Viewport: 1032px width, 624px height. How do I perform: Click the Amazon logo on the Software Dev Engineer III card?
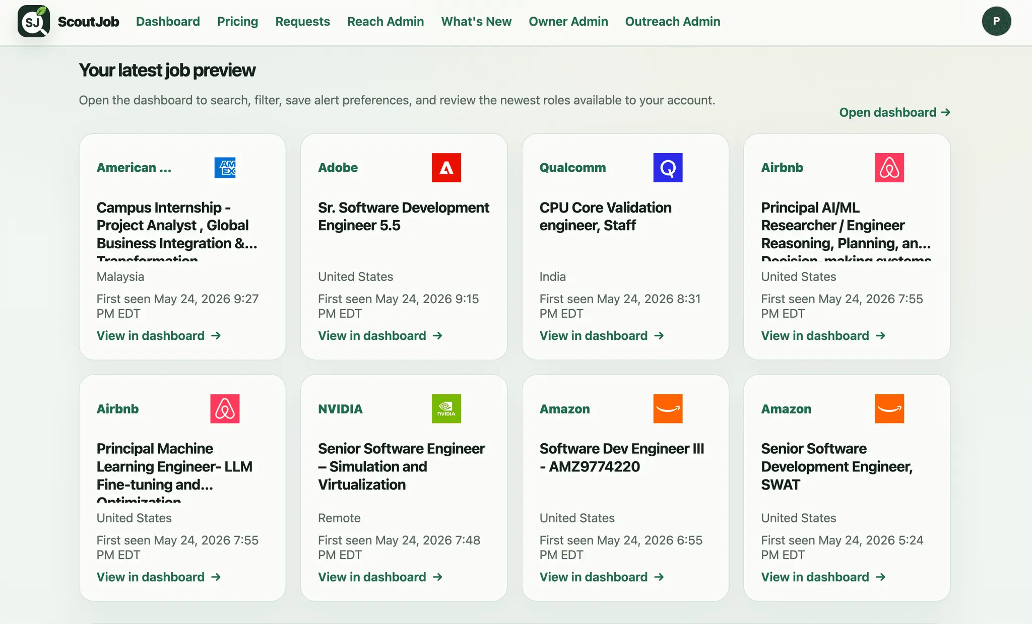[x=668, y=408]
